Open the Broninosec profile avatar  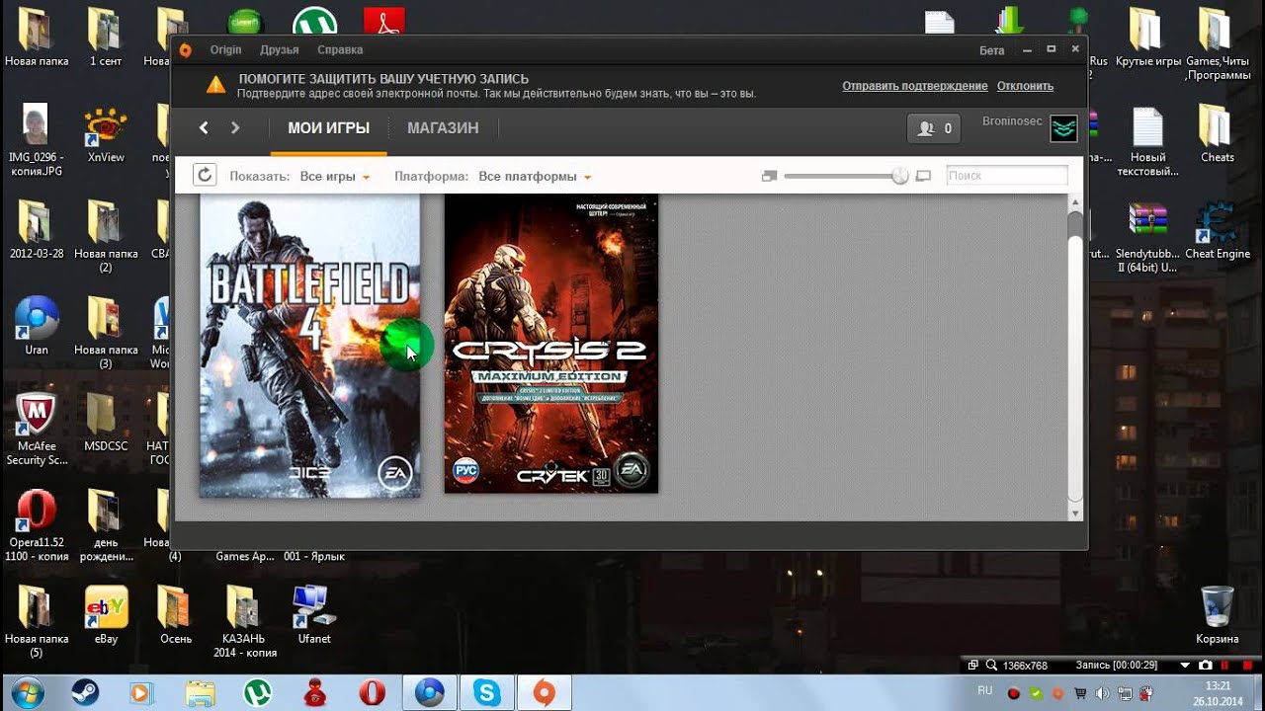click(1063, 128)
